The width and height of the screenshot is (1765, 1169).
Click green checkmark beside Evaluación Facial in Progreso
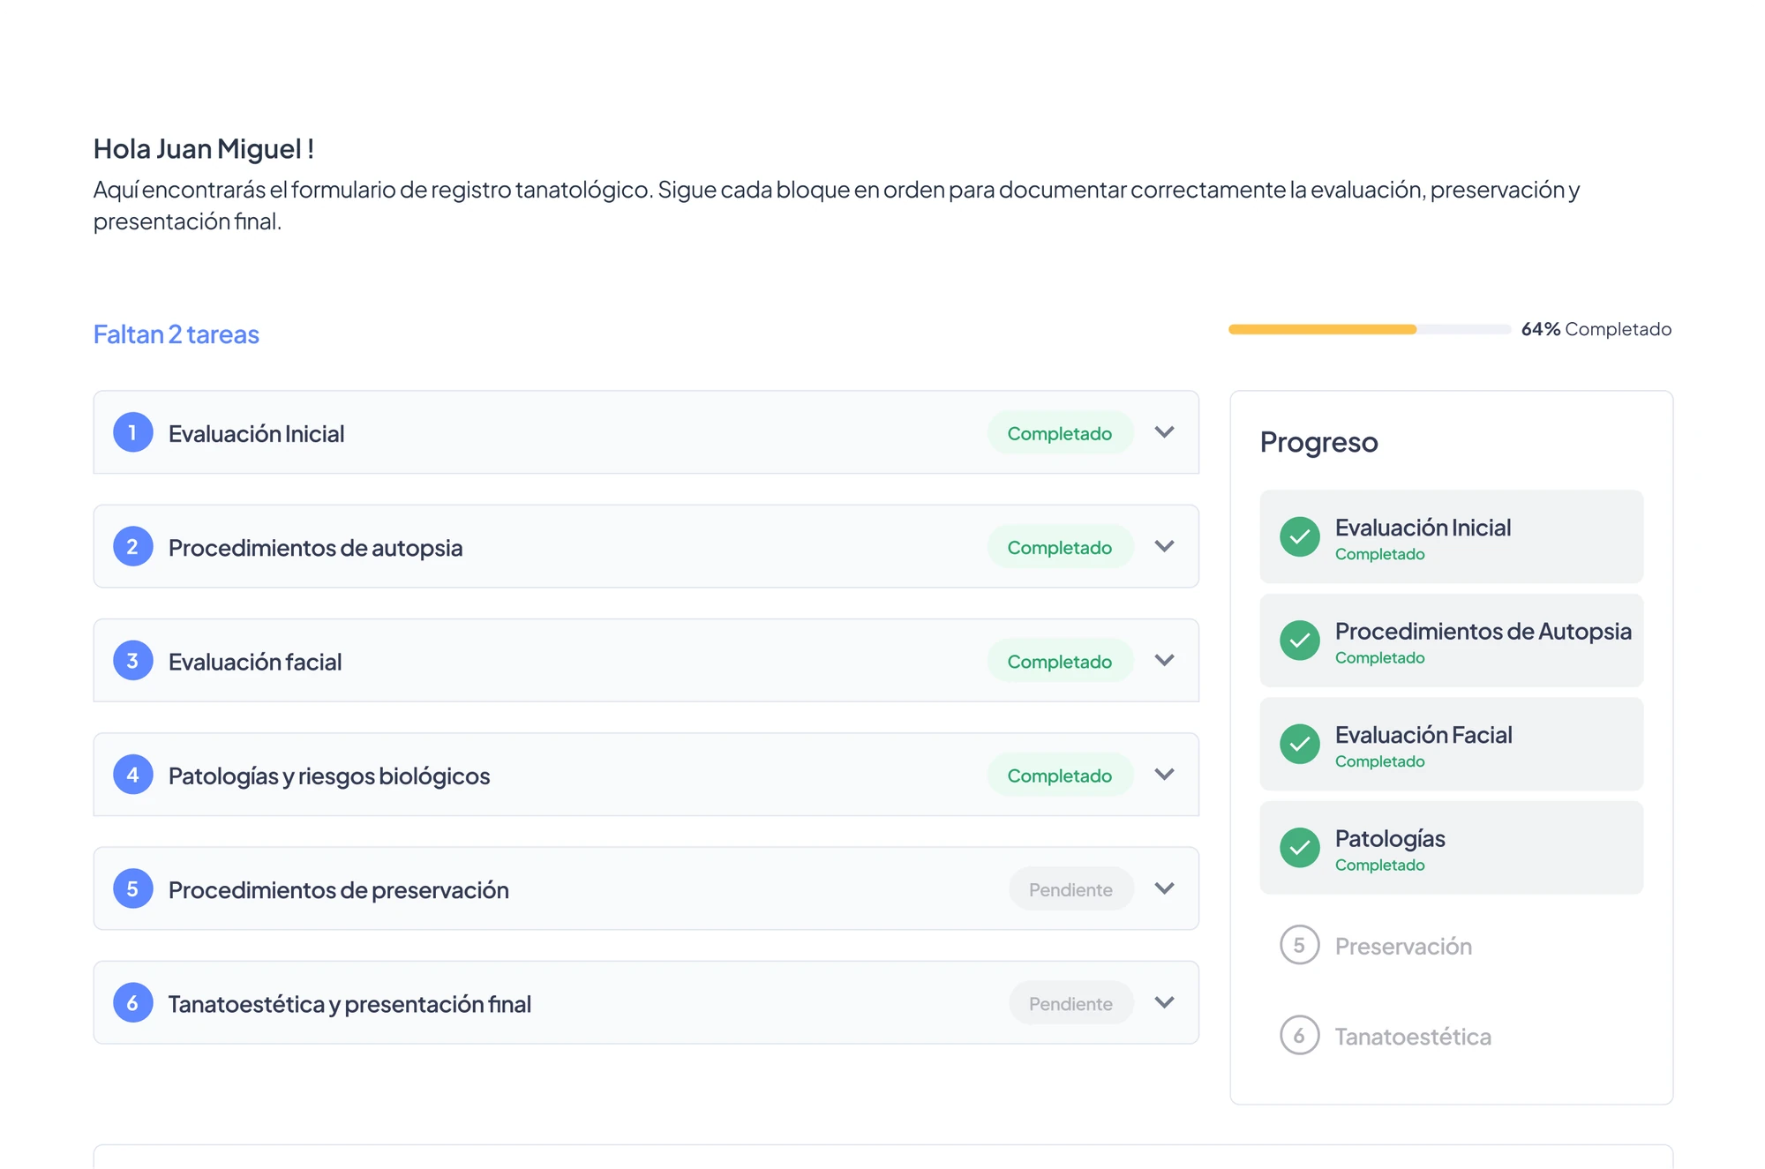[x=1299, y=744]
